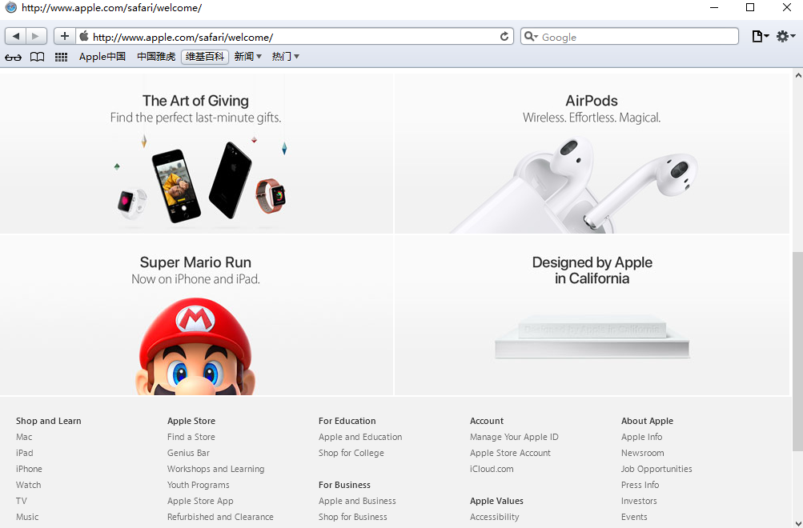Open the Watch footer link
This screenshot has width=803, height=528.
[x=29, y=485]
